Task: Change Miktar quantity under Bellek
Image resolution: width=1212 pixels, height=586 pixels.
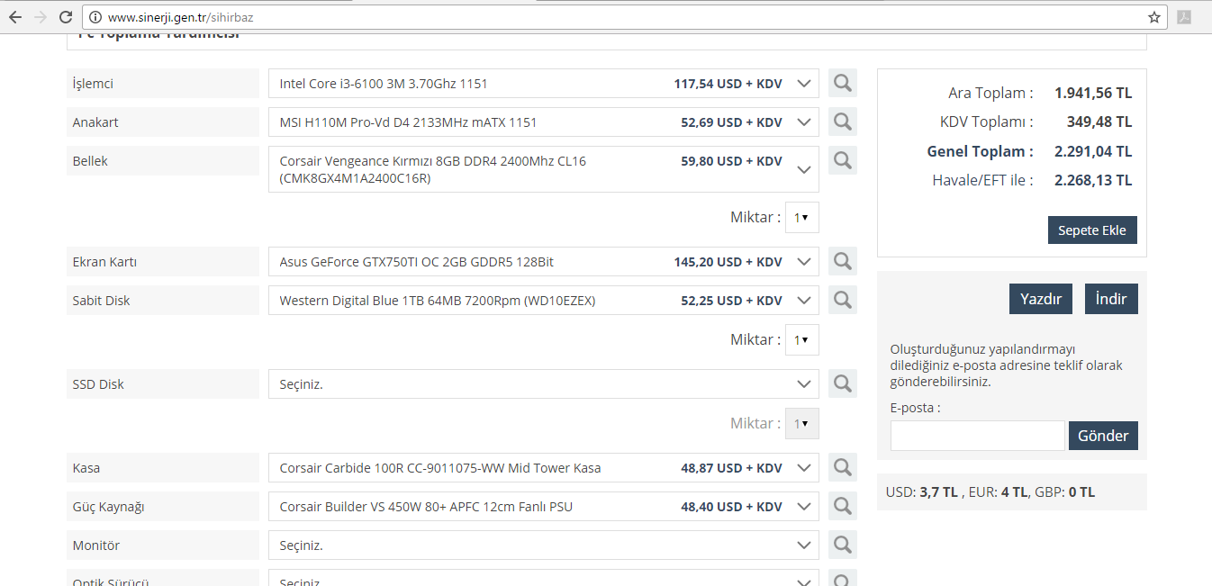Action: [x=801, y=217]
